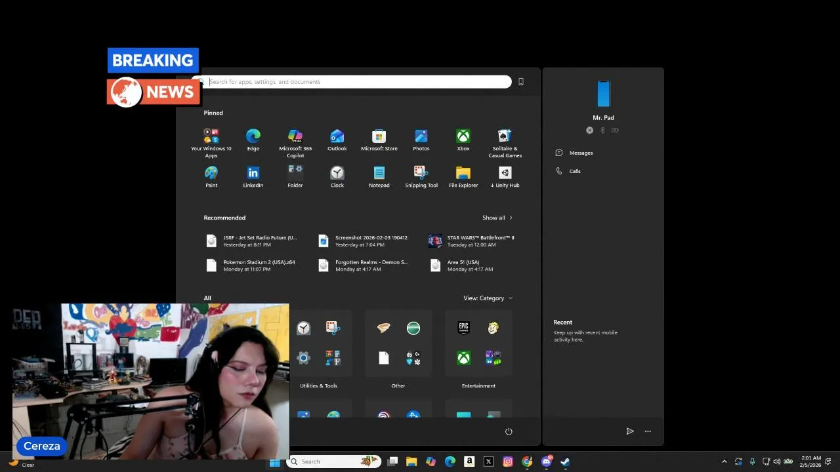
Task: Open the X app on the taskbar
Action: (x=488, y=462)
